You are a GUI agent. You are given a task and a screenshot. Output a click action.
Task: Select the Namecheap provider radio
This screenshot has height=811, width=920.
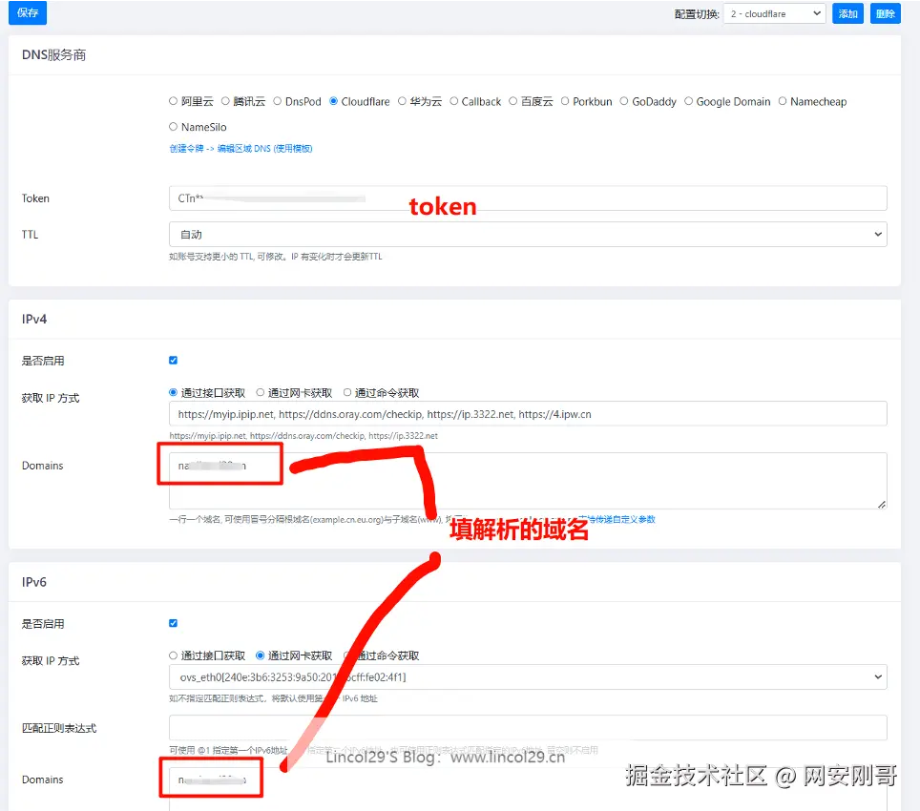pyautogui.click(x=783, y=101)
